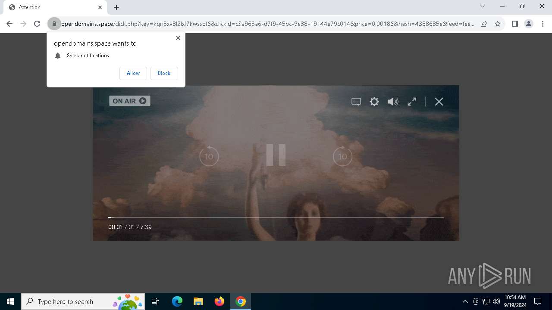This screenshot has height=310, width=552.
Task: Share this page icon
Action: pyautogui.click(x=484, y=24)
